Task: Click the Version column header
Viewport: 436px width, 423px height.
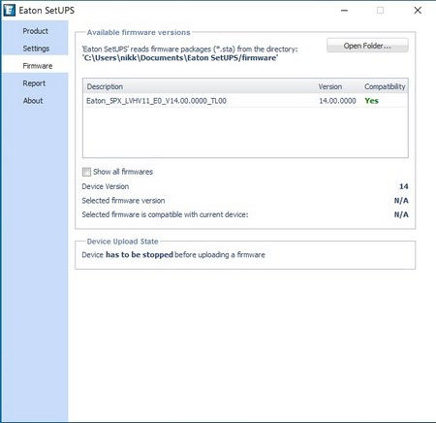Action: (x=329, y=86)
